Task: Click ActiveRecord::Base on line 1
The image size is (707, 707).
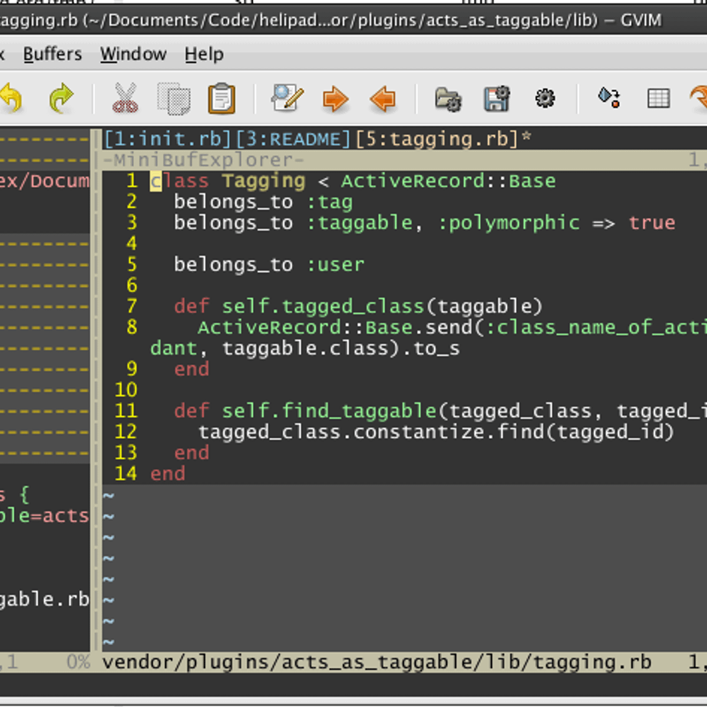Action: tap(448, 181)
